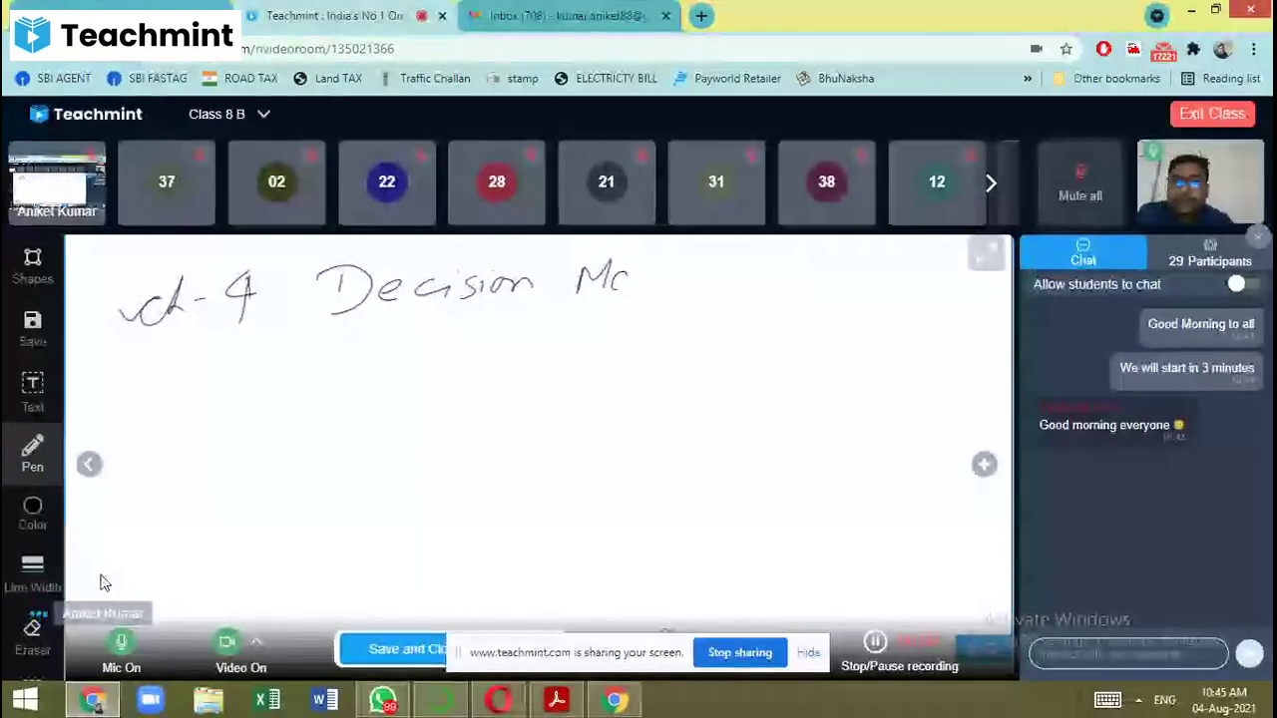Select participant tile 37
This screenshot has width=1277, height=718.
(167, 182)
